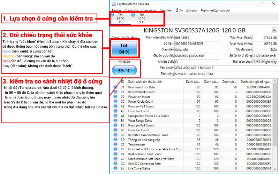Click raw value 3202BC0000242A
Image resolution: width=279 pixels, height=174 pixels.
259,97
